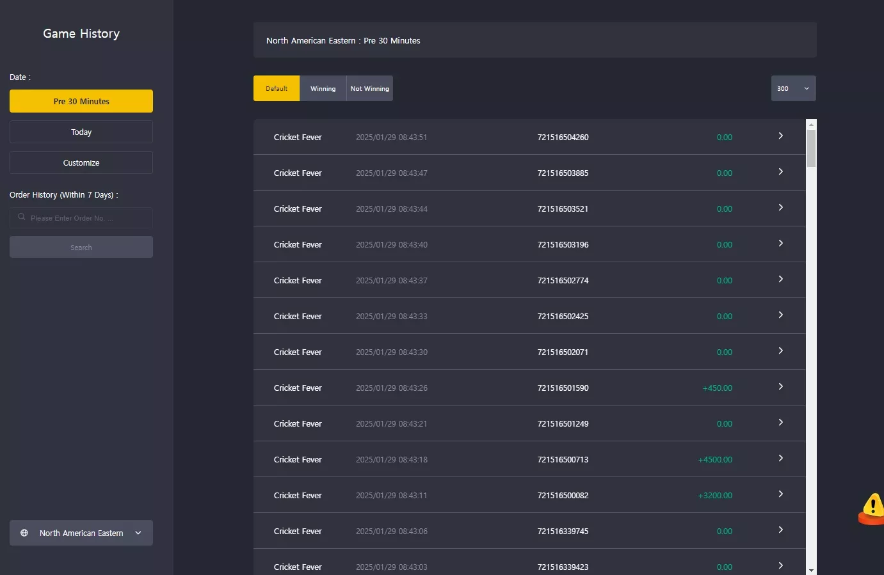Open details chevron for order 721516503885
This screenshot has width=884, height=575.
(x=780, y=171)
